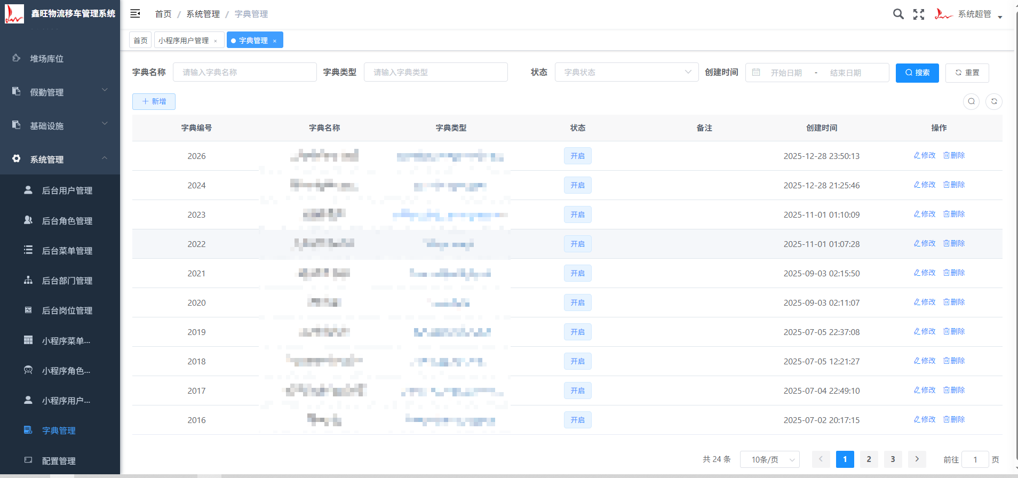
Task: Click 修改 for dictionary 2024
Action: pos(925,185)
